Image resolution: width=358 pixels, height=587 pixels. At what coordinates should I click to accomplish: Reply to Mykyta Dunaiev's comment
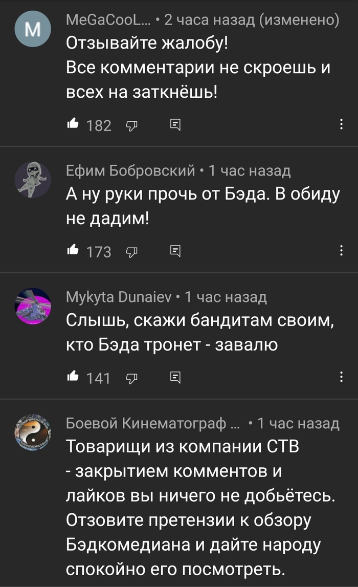[175, 377]
